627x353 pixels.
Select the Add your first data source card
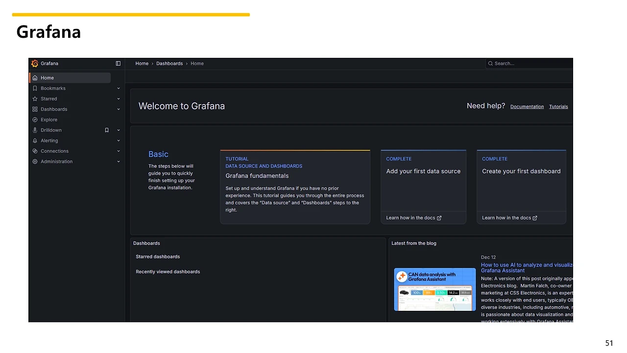coord(423,187)
